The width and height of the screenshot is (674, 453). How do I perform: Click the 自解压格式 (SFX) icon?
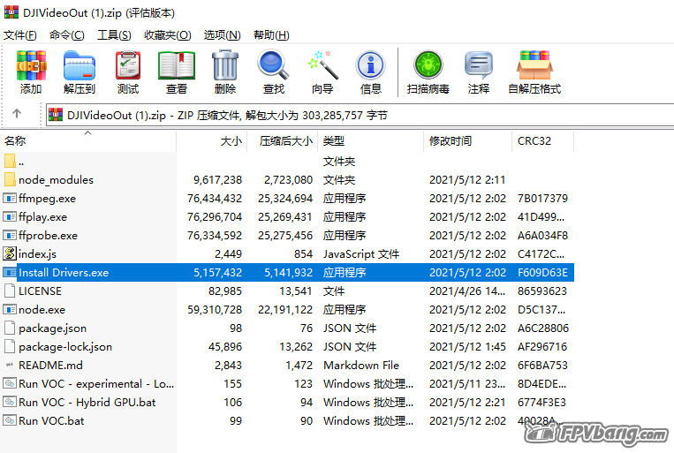click(534, 65)
